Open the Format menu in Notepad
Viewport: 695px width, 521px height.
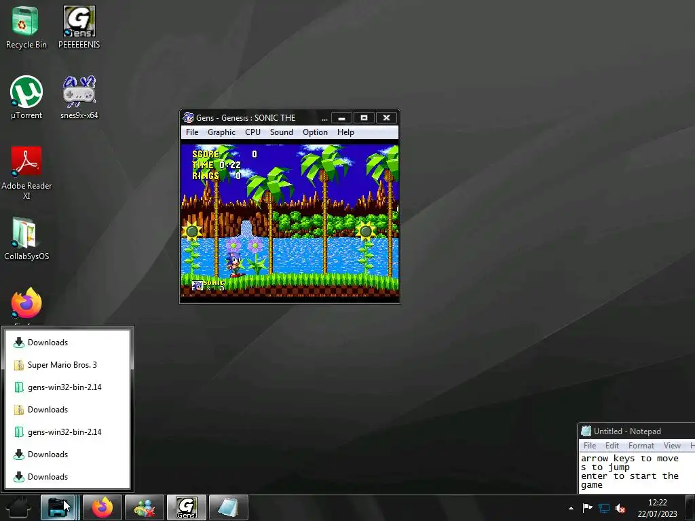[641, 446]
